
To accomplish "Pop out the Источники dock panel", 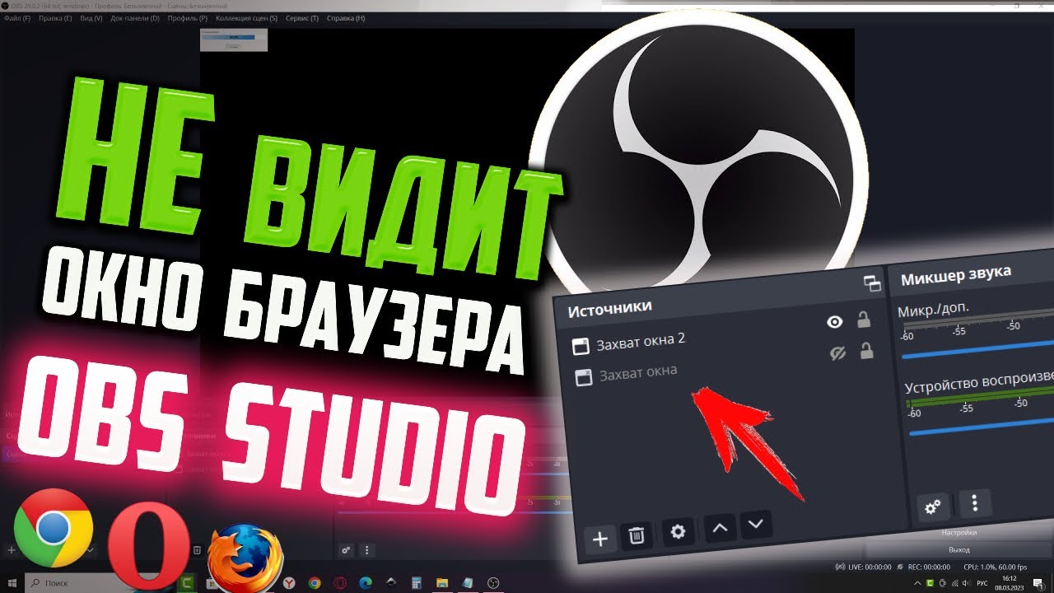I will 872,283.
